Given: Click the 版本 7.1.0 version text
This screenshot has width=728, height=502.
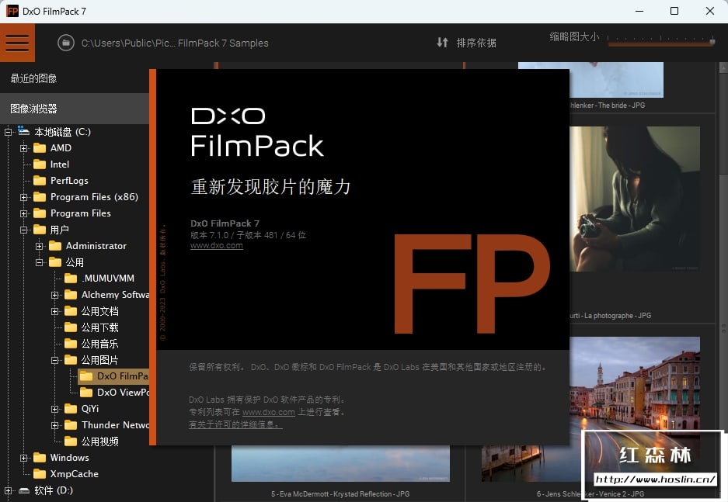Looking at the screenshot, I should click(x=248, y=235).
